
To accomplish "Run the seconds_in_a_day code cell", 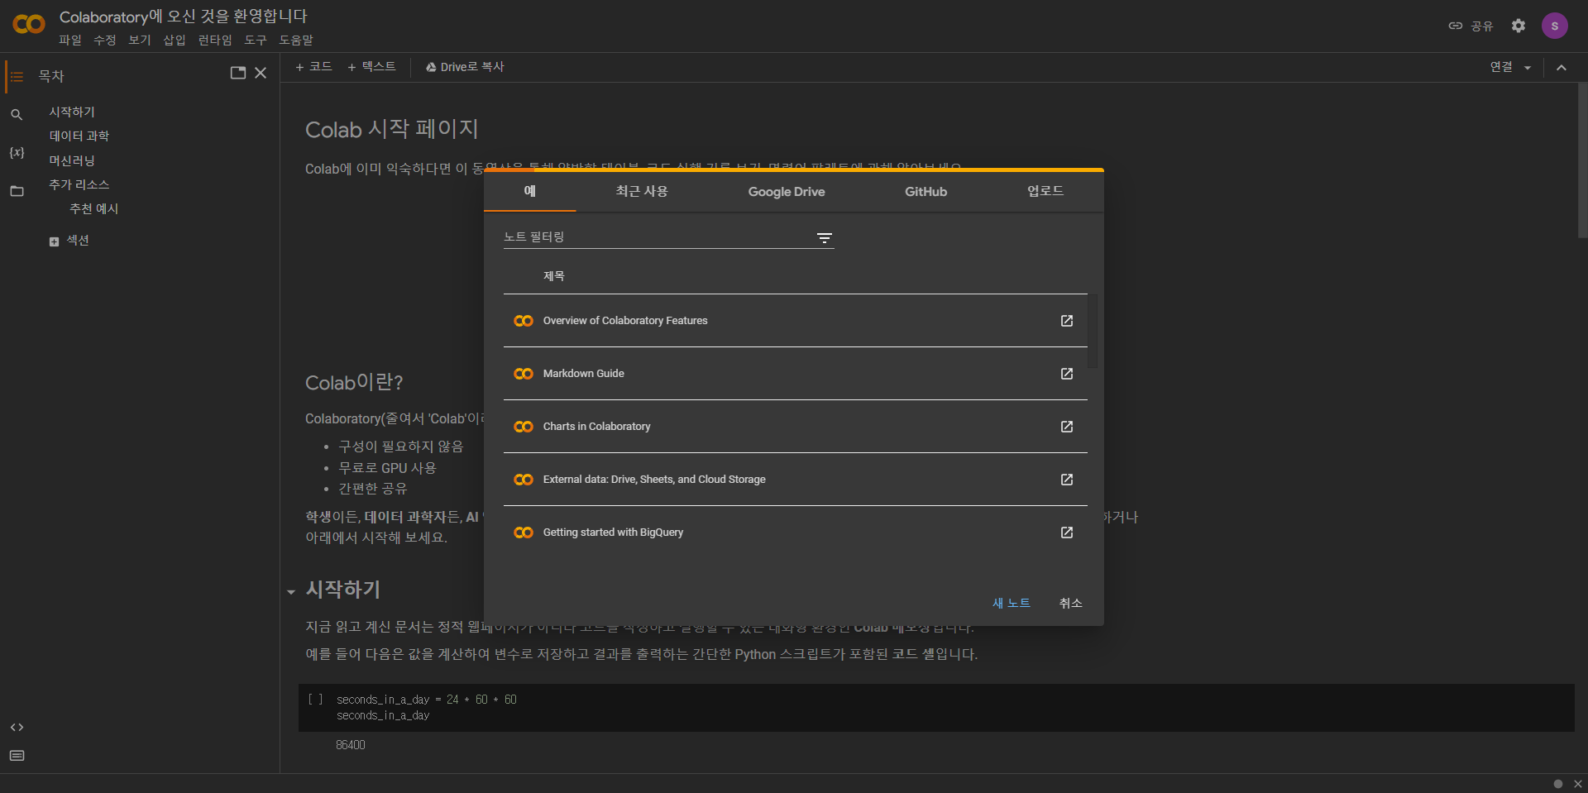I will click(x=315, y=700).
